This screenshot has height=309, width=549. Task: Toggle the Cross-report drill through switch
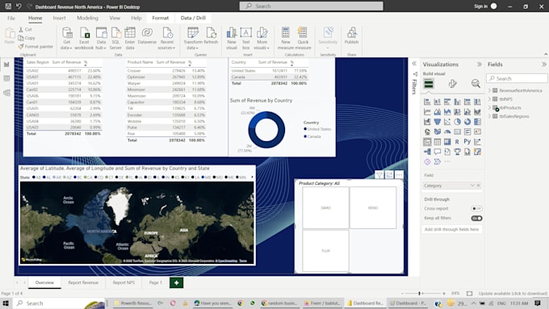(x=476, y=209)
